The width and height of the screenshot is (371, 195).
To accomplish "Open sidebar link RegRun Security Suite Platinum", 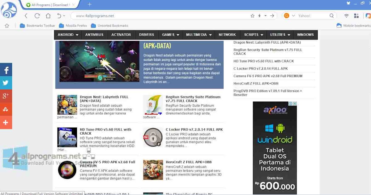I will pyautogui.click(x=268, y=52).
